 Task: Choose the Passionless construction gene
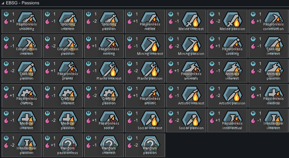click(269, 21)
